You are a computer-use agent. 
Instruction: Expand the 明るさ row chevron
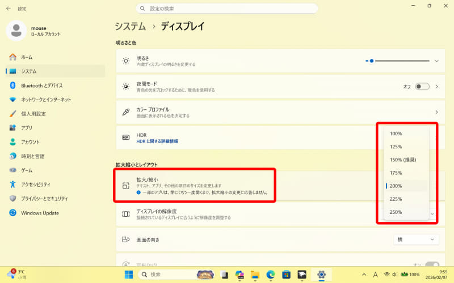[436, 61]
